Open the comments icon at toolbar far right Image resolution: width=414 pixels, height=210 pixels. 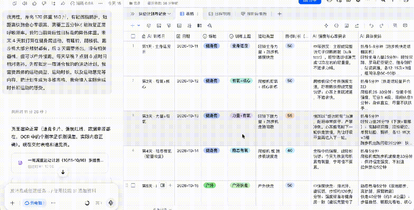point(405,26)
